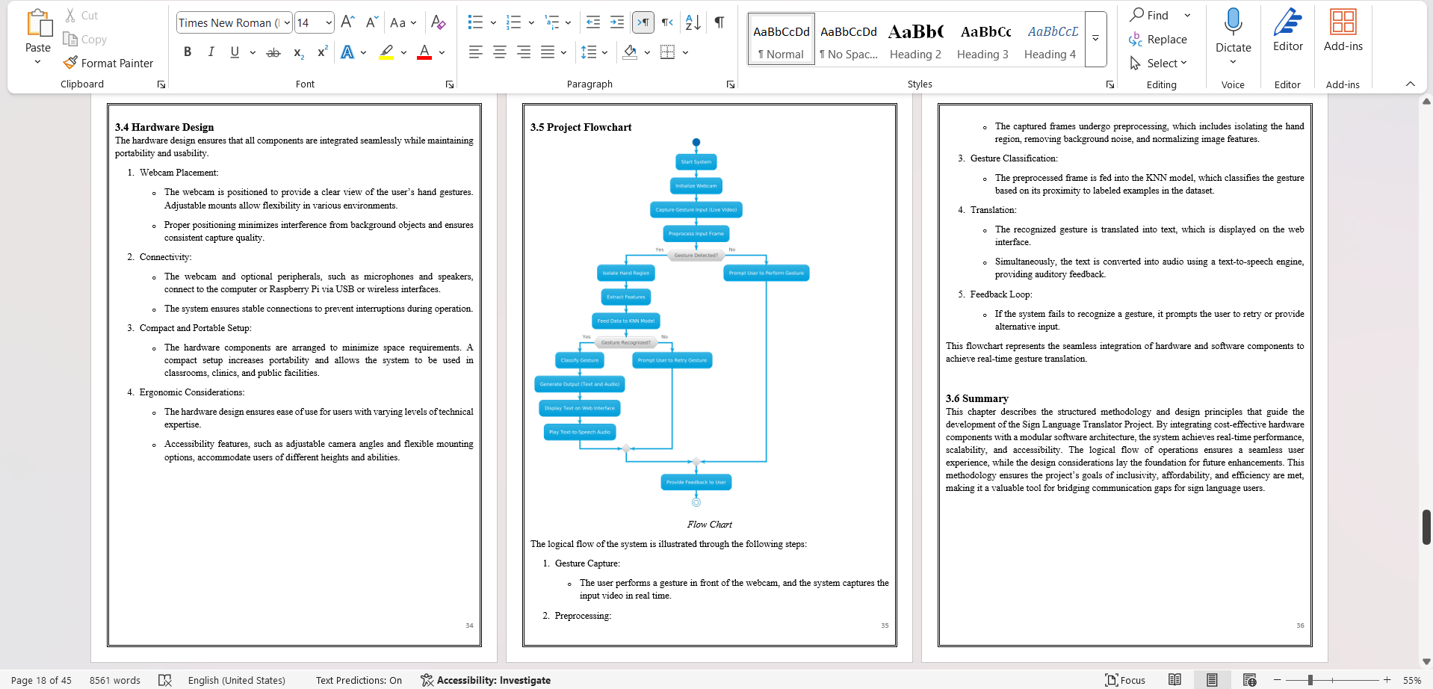This screenshot has width=1433, height=689.
Task: Select the Sort icon in Paragraph group
Action: click(692, 22)
